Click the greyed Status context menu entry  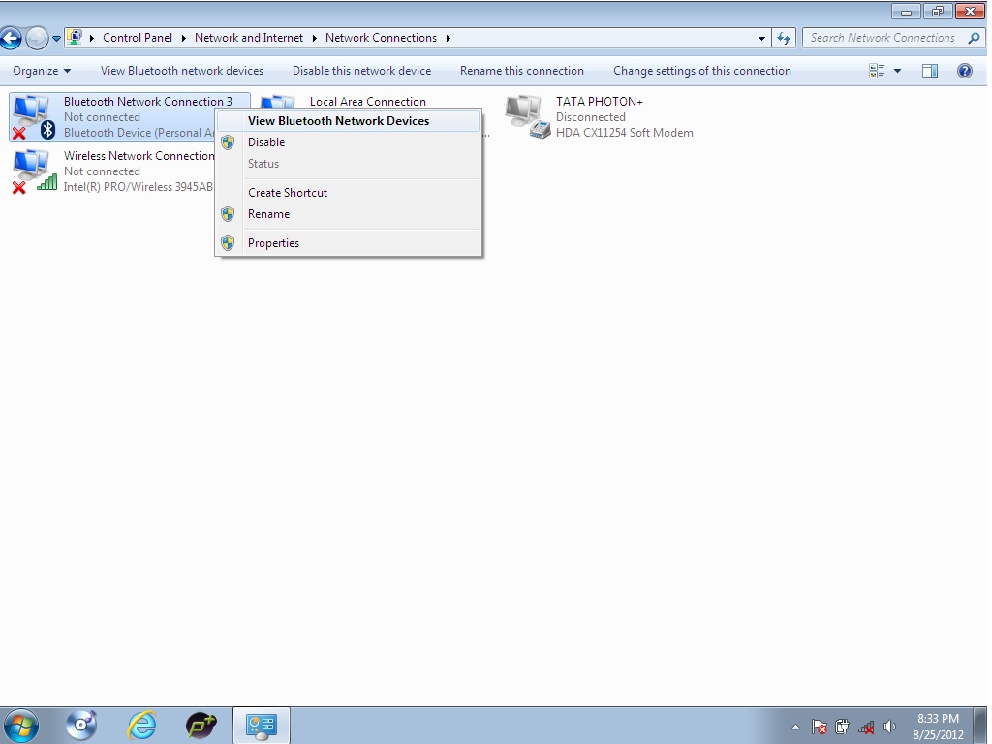(348, 164)
